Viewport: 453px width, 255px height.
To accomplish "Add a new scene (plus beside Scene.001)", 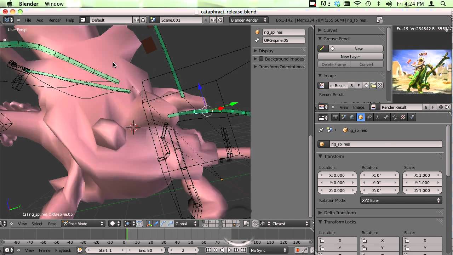I will click(213, 20).
